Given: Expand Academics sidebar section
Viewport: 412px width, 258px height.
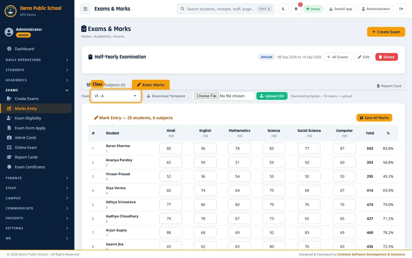Looking at the screenshot, I should point(37,80).
